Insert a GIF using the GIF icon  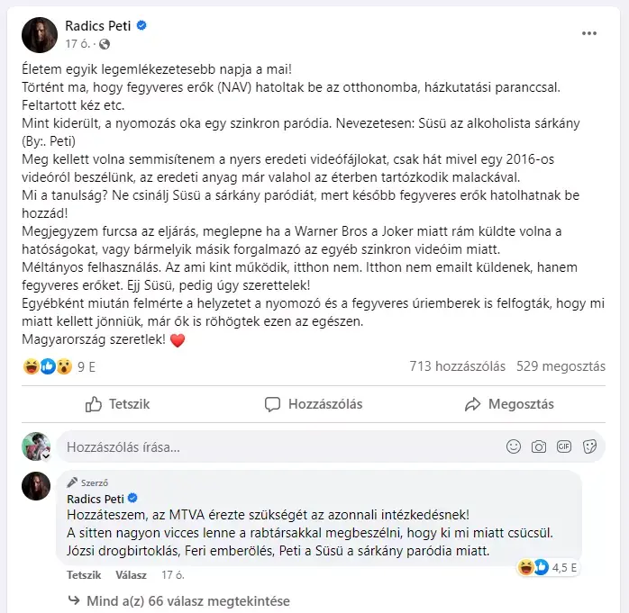tap(563, 446)
